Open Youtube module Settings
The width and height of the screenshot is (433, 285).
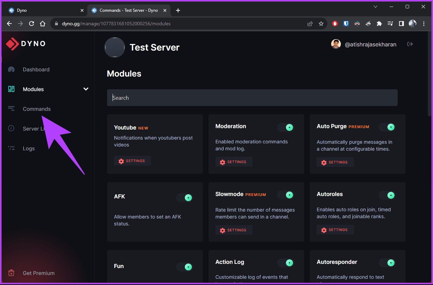tap(132, 161)
